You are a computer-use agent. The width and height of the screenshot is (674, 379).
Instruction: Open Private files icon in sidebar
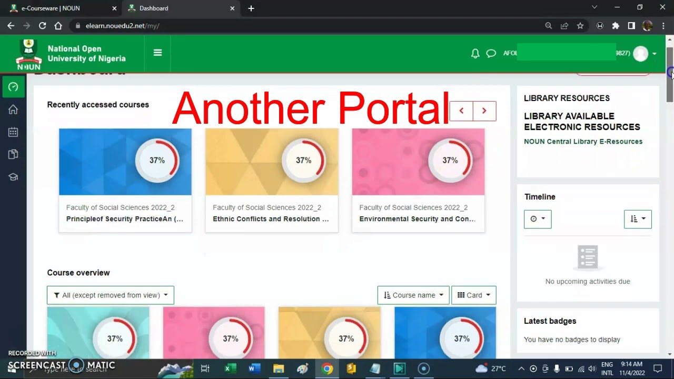tap(13, 154)
